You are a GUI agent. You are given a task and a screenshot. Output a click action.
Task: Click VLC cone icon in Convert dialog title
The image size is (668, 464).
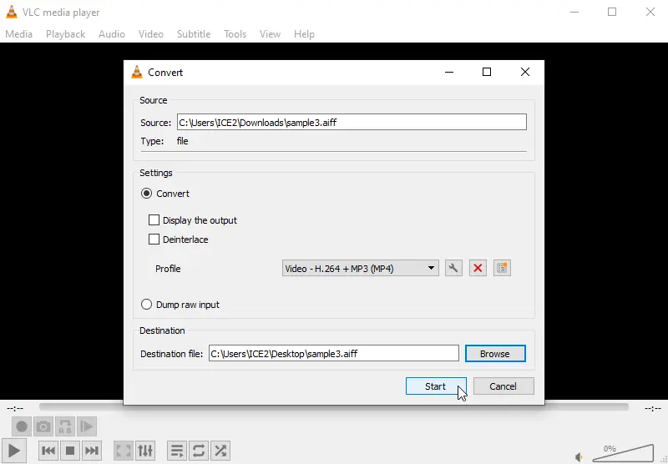137,72
